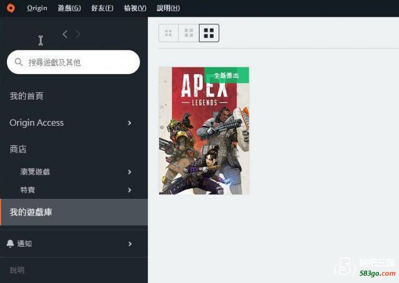Focus the 搜尋遊戲及其他 search field
The width and height of the screenshot is (399, 283).
(74, 62)
